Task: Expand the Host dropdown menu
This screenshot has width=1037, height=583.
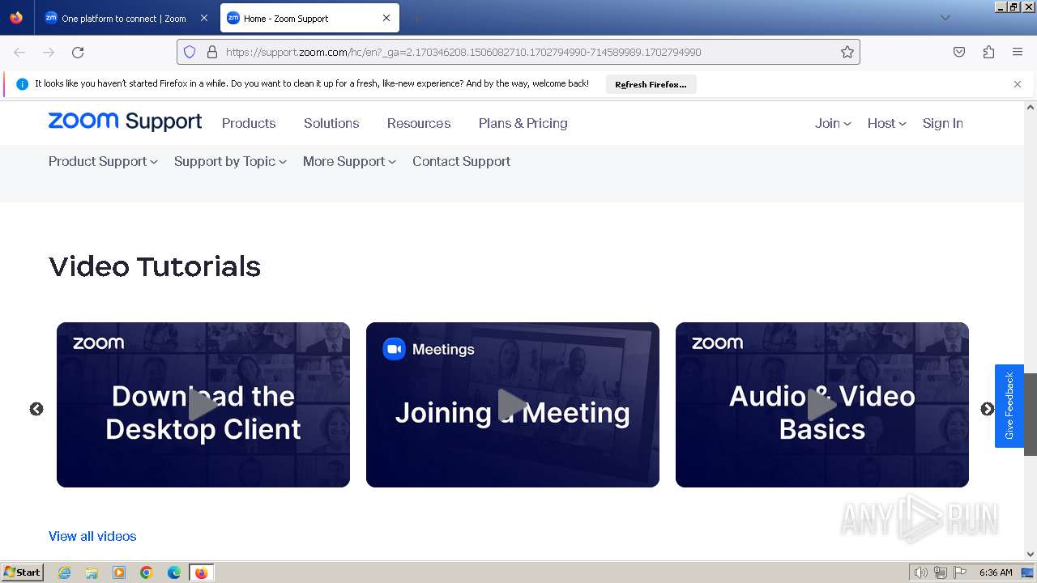Action: (886, 123)
